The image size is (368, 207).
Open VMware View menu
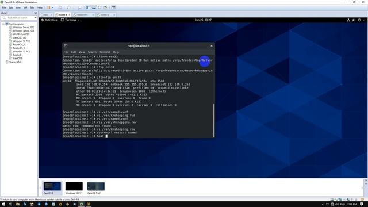tap(18, 7)
